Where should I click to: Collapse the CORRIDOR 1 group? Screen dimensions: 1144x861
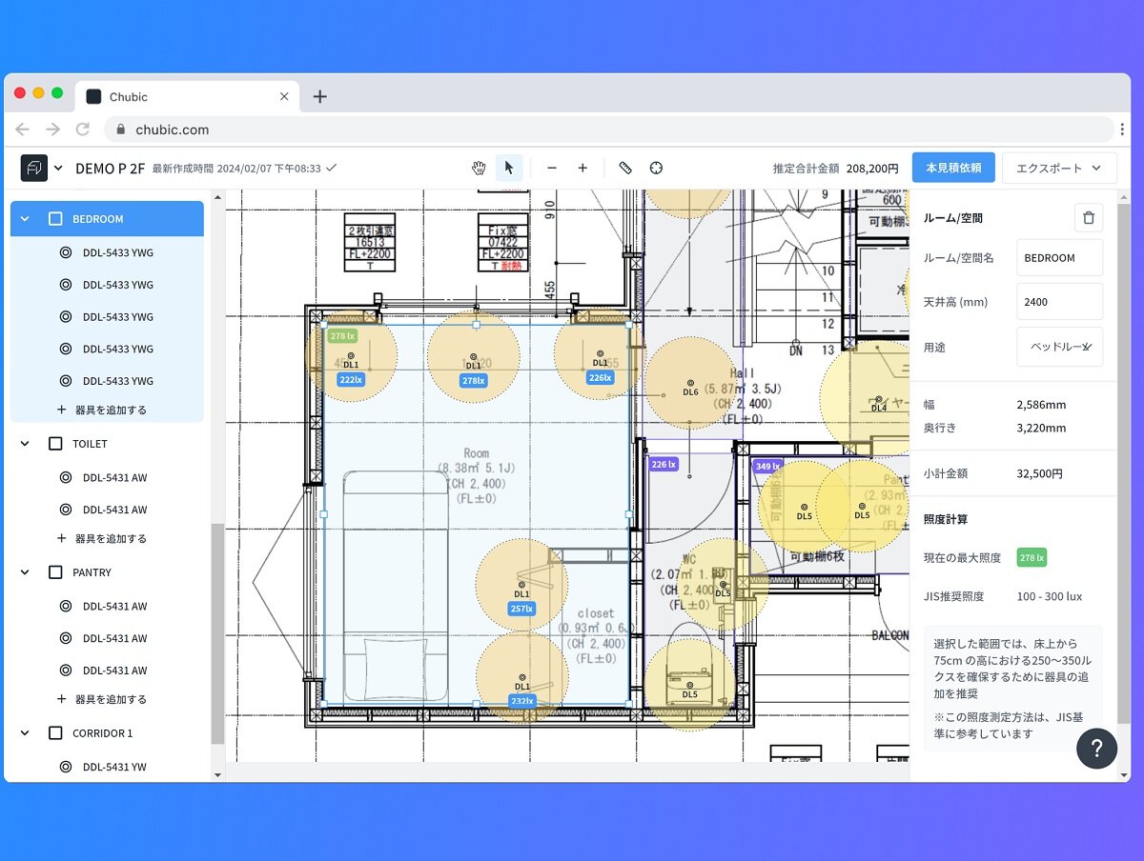25,733
